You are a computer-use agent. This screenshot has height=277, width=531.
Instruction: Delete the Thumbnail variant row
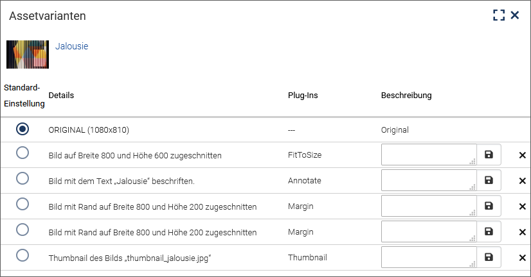coord(522,258)
